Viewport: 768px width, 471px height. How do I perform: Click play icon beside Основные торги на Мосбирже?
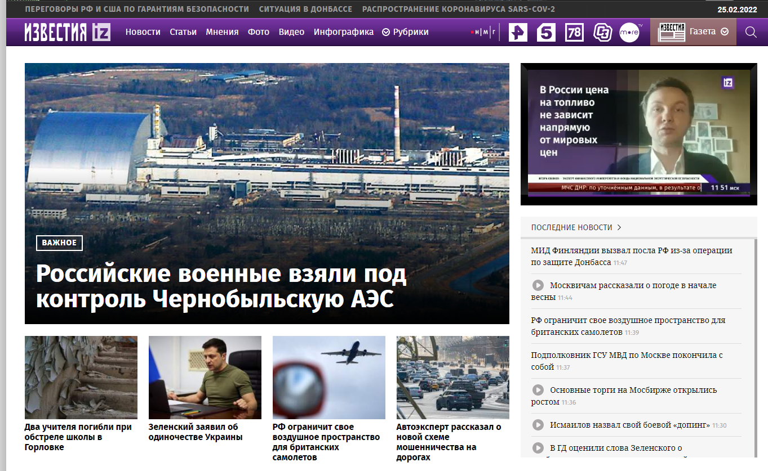[x=538, y=390]
